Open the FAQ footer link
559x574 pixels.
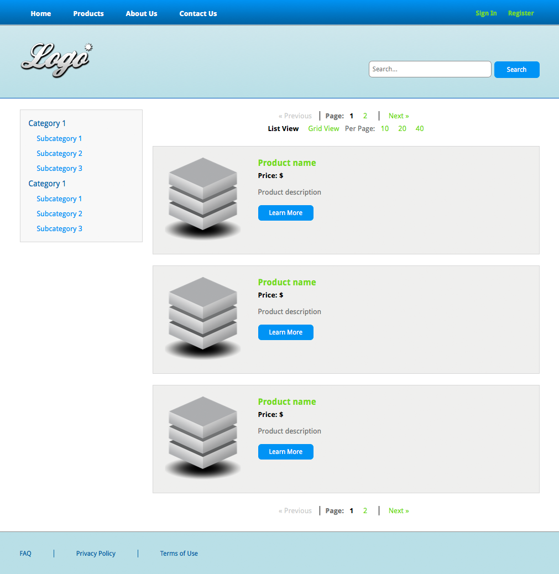tap(25, 554)
